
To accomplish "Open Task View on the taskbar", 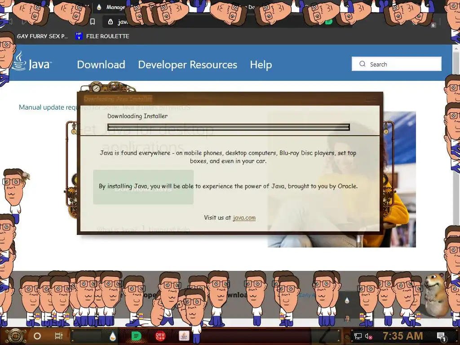I will [x=59, y=336].
